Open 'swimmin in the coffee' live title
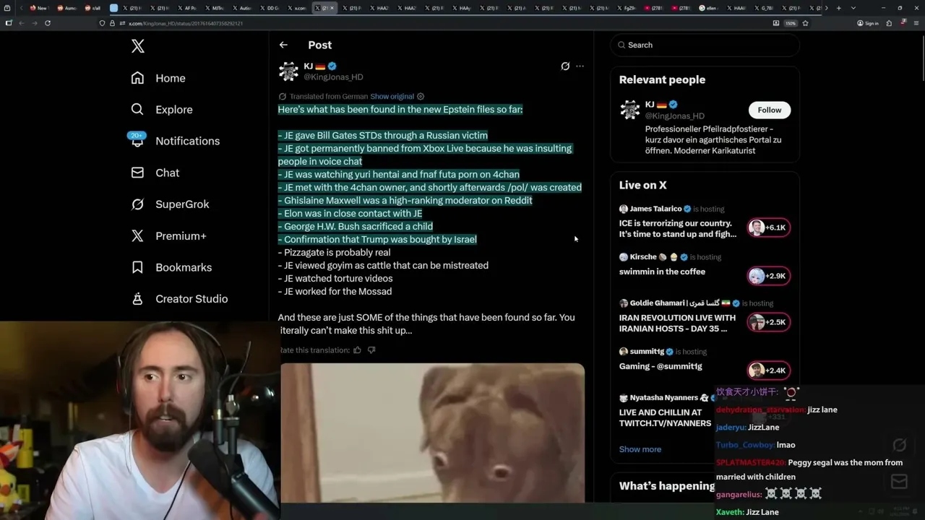Image resolution: width=925 pixels, height=520 pixels. coord(662,272)
